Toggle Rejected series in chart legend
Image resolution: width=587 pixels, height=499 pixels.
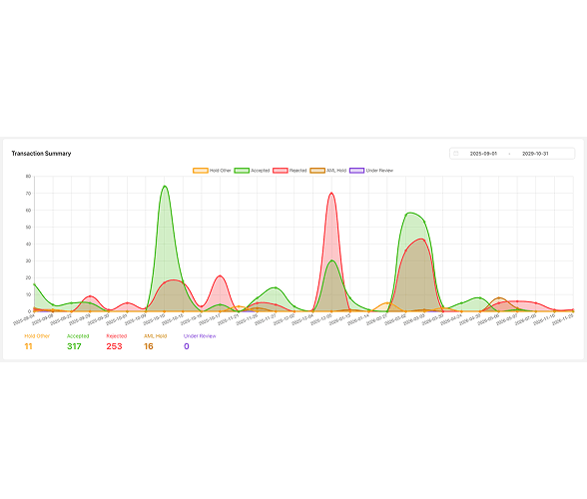click(x=290, y=171)
